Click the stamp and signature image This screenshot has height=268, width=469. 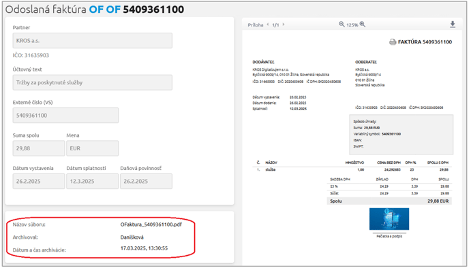[x=389, y=219]
